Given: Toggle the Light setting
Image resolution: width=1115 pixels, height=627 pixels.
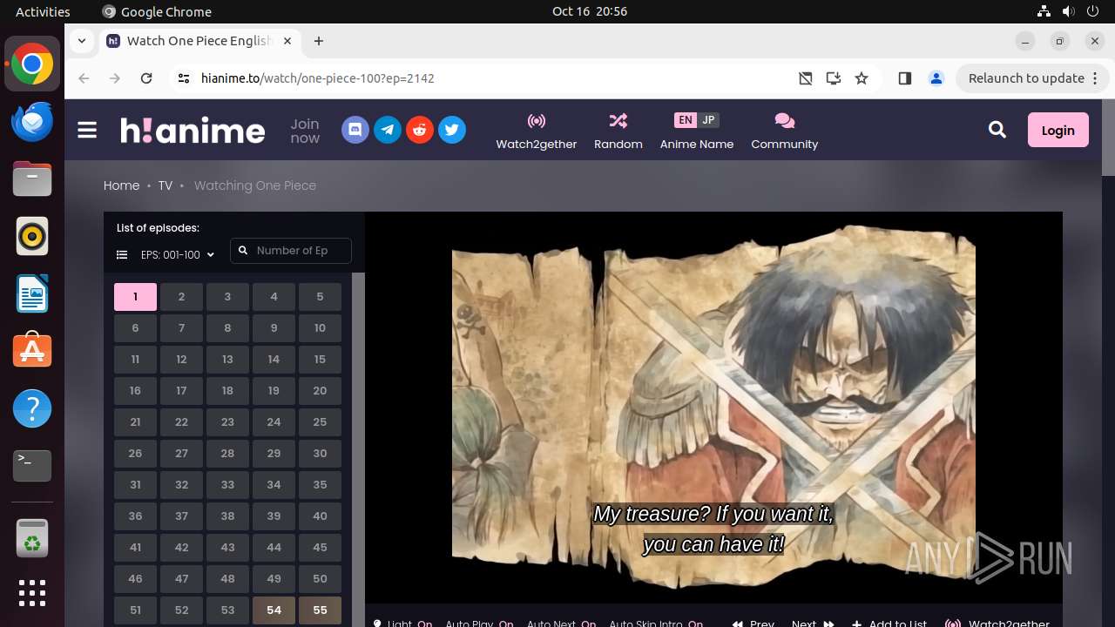Looking at the screenshot, I should 402,624.
